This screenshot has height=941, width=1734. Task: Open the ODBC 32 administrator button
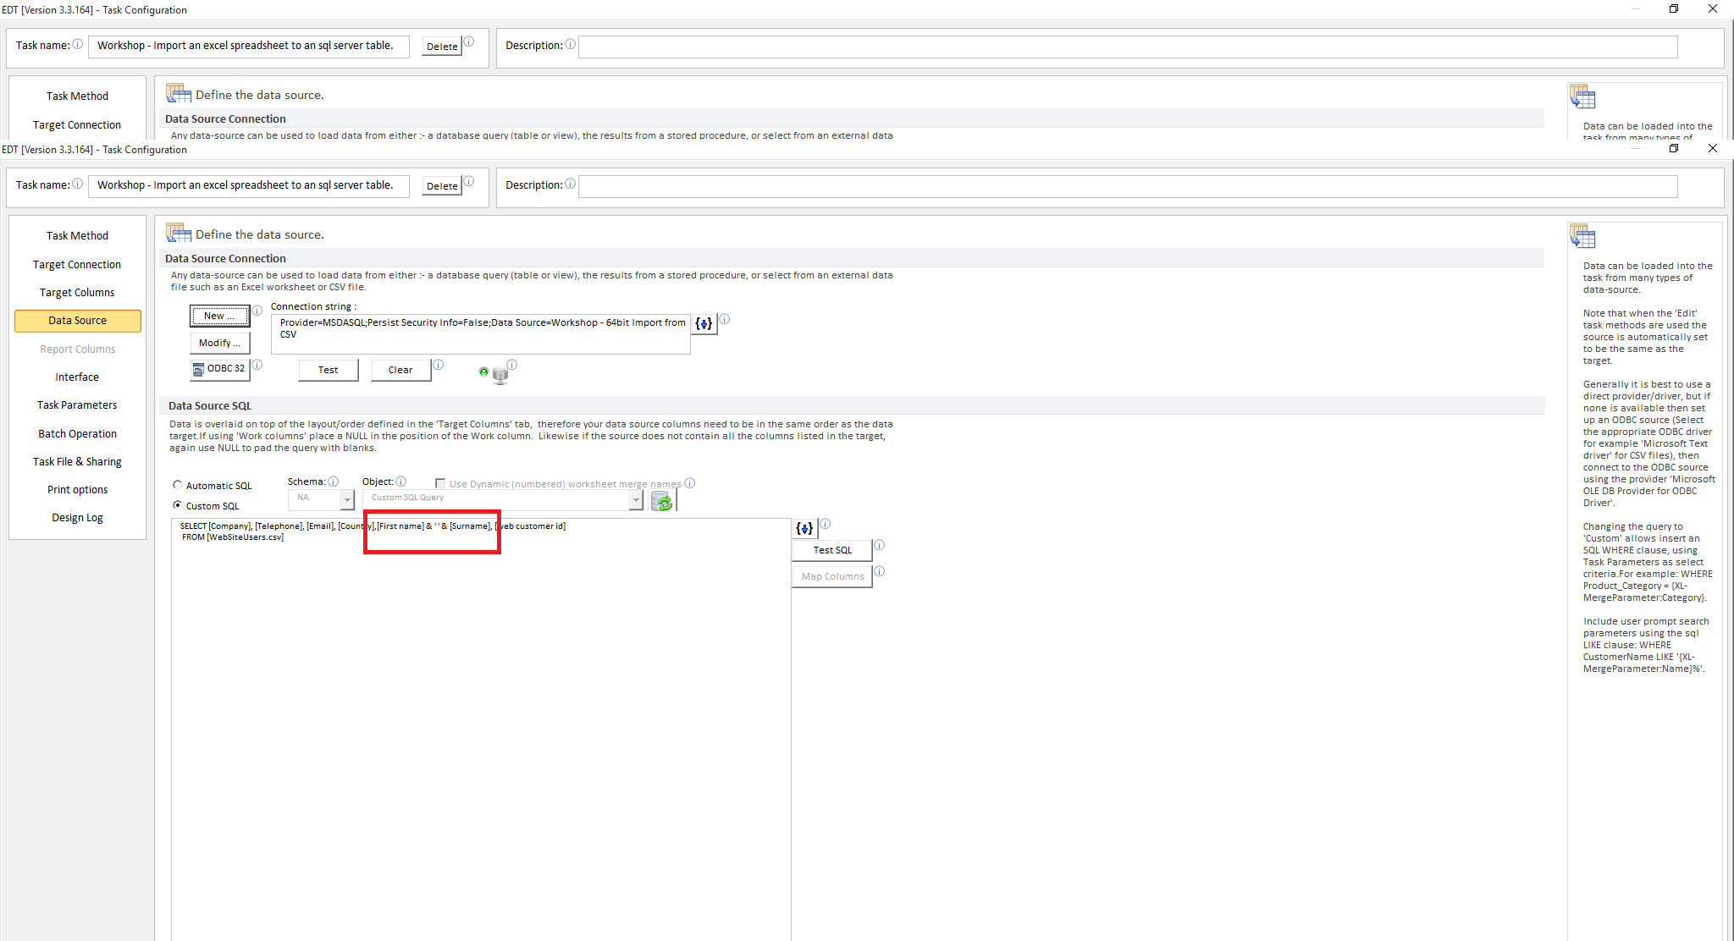(x=219, y=369)
